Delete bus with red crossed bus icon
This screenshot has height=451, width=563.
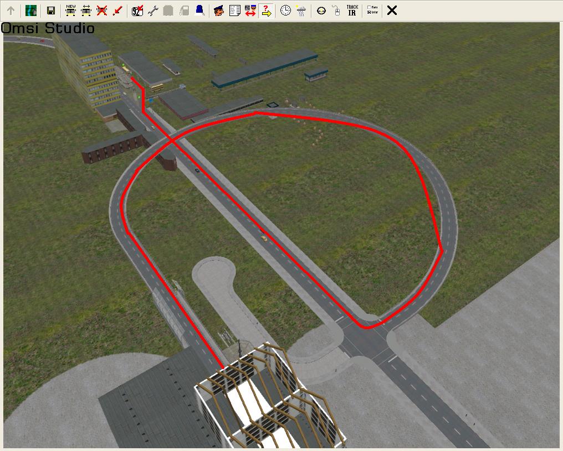[x=102, y=11]
